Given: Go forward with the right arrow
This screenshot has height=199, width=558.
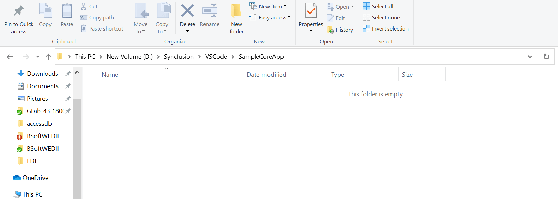Looking at the screenshot, I should pyautogui.click(x=26, y=57).
